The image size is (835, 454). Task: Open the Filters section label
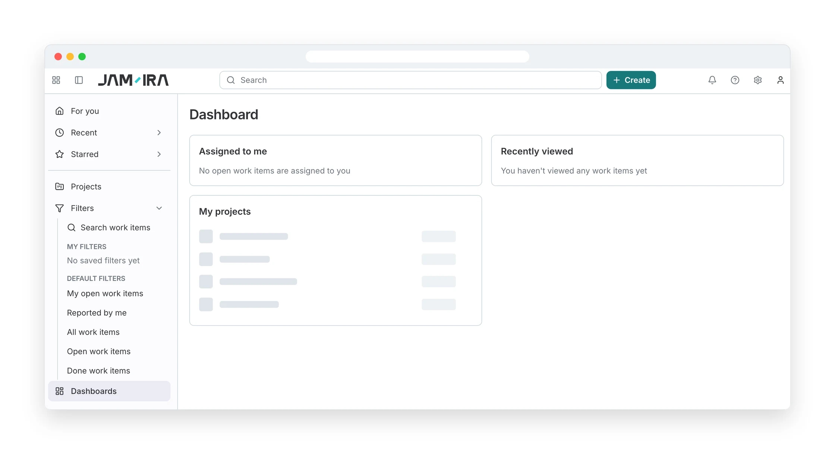point(82,208)
